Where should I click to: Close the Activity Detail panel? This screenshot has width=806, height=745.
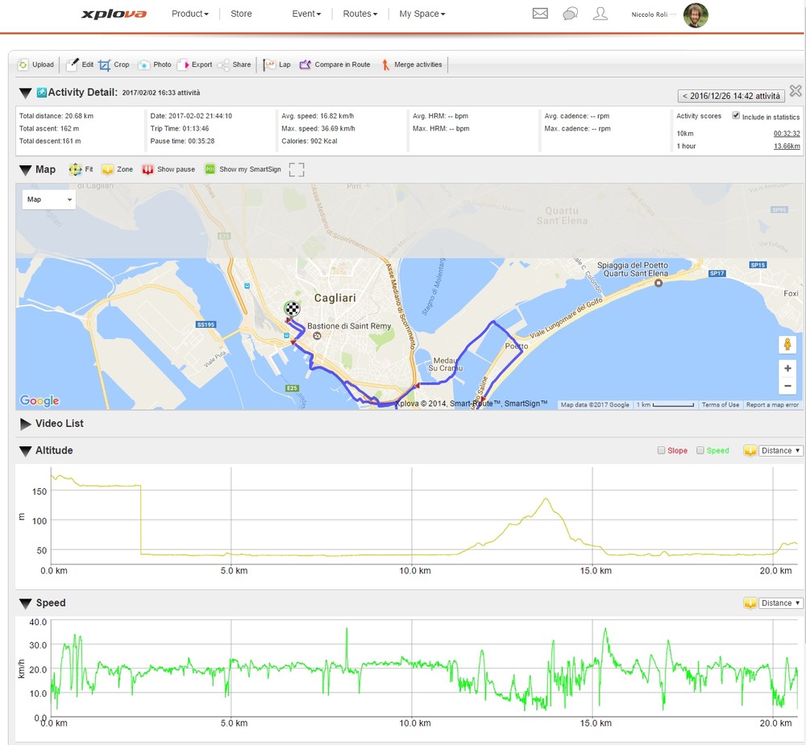(x=796, y=91)
